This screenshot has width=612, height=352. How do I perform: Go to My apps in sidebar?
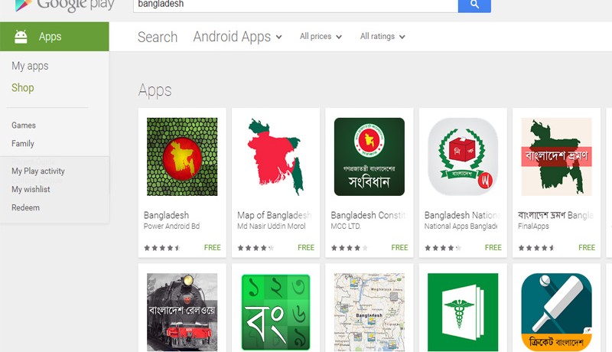(30, 66)
